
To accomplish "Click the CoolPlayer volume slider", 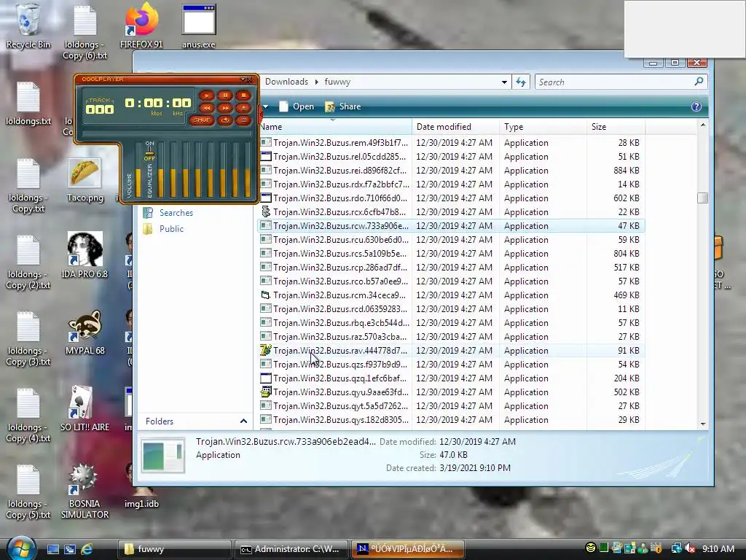I will 138,169.
